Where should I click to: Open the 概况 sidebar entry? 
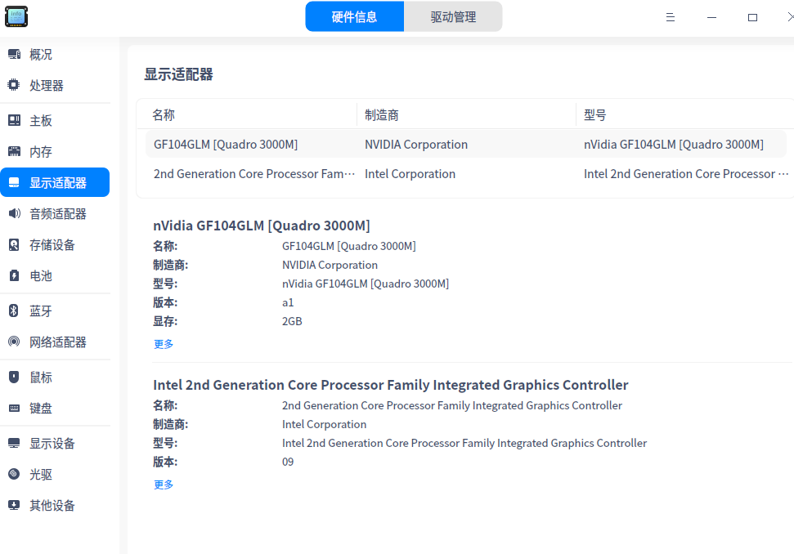tap(55, 54)
